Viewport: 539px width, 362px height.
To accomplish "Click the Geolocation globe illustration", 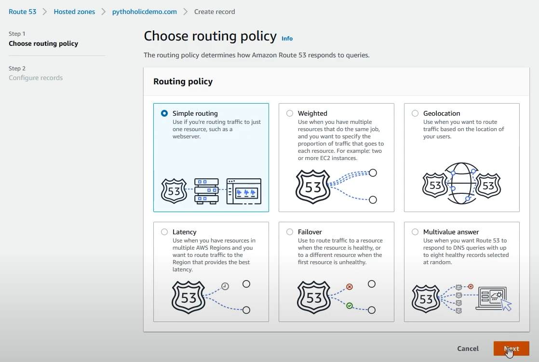I will [461, 184].
